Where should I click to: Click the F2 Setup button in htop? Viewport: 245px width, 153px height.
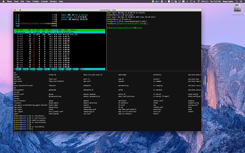coord(24,69)
